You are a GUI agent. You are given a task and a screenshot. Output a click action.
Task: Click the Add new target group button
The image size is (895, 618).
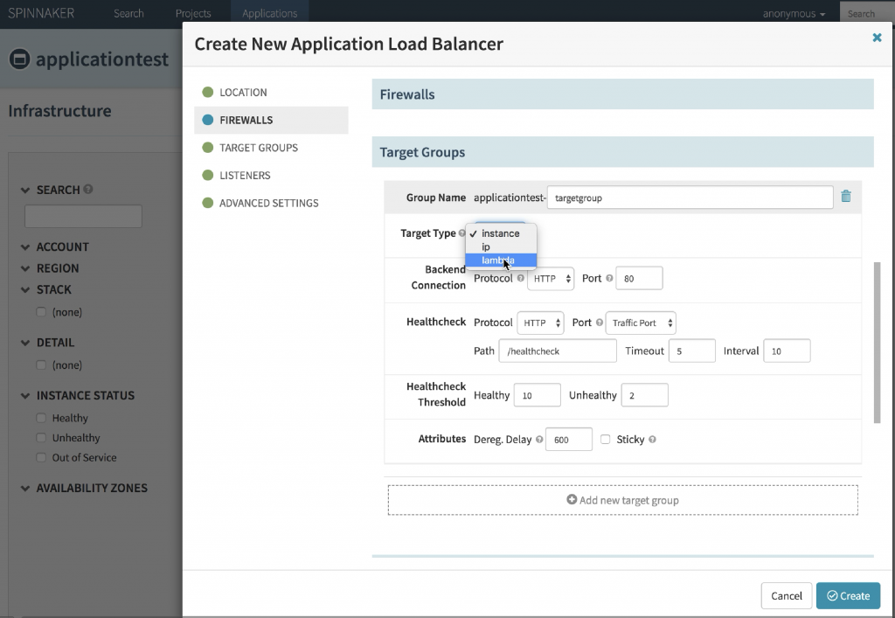point(623,499)
